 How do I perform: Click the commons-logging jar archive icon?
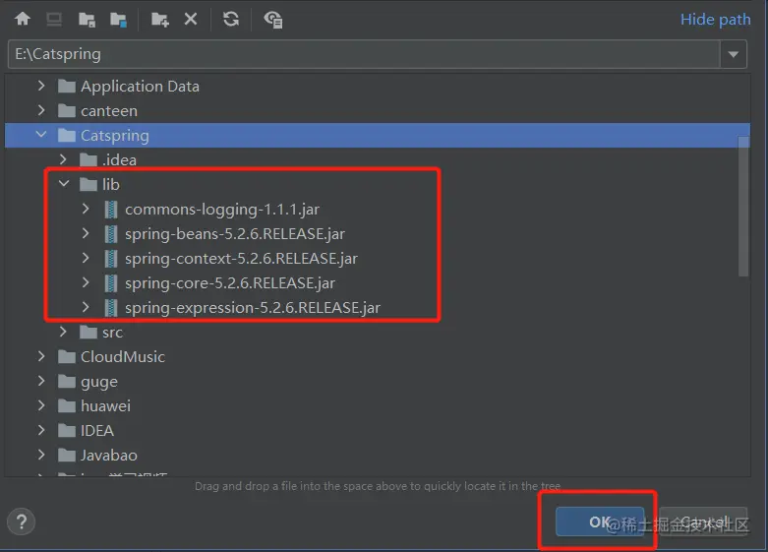click(x=111, y=210)
